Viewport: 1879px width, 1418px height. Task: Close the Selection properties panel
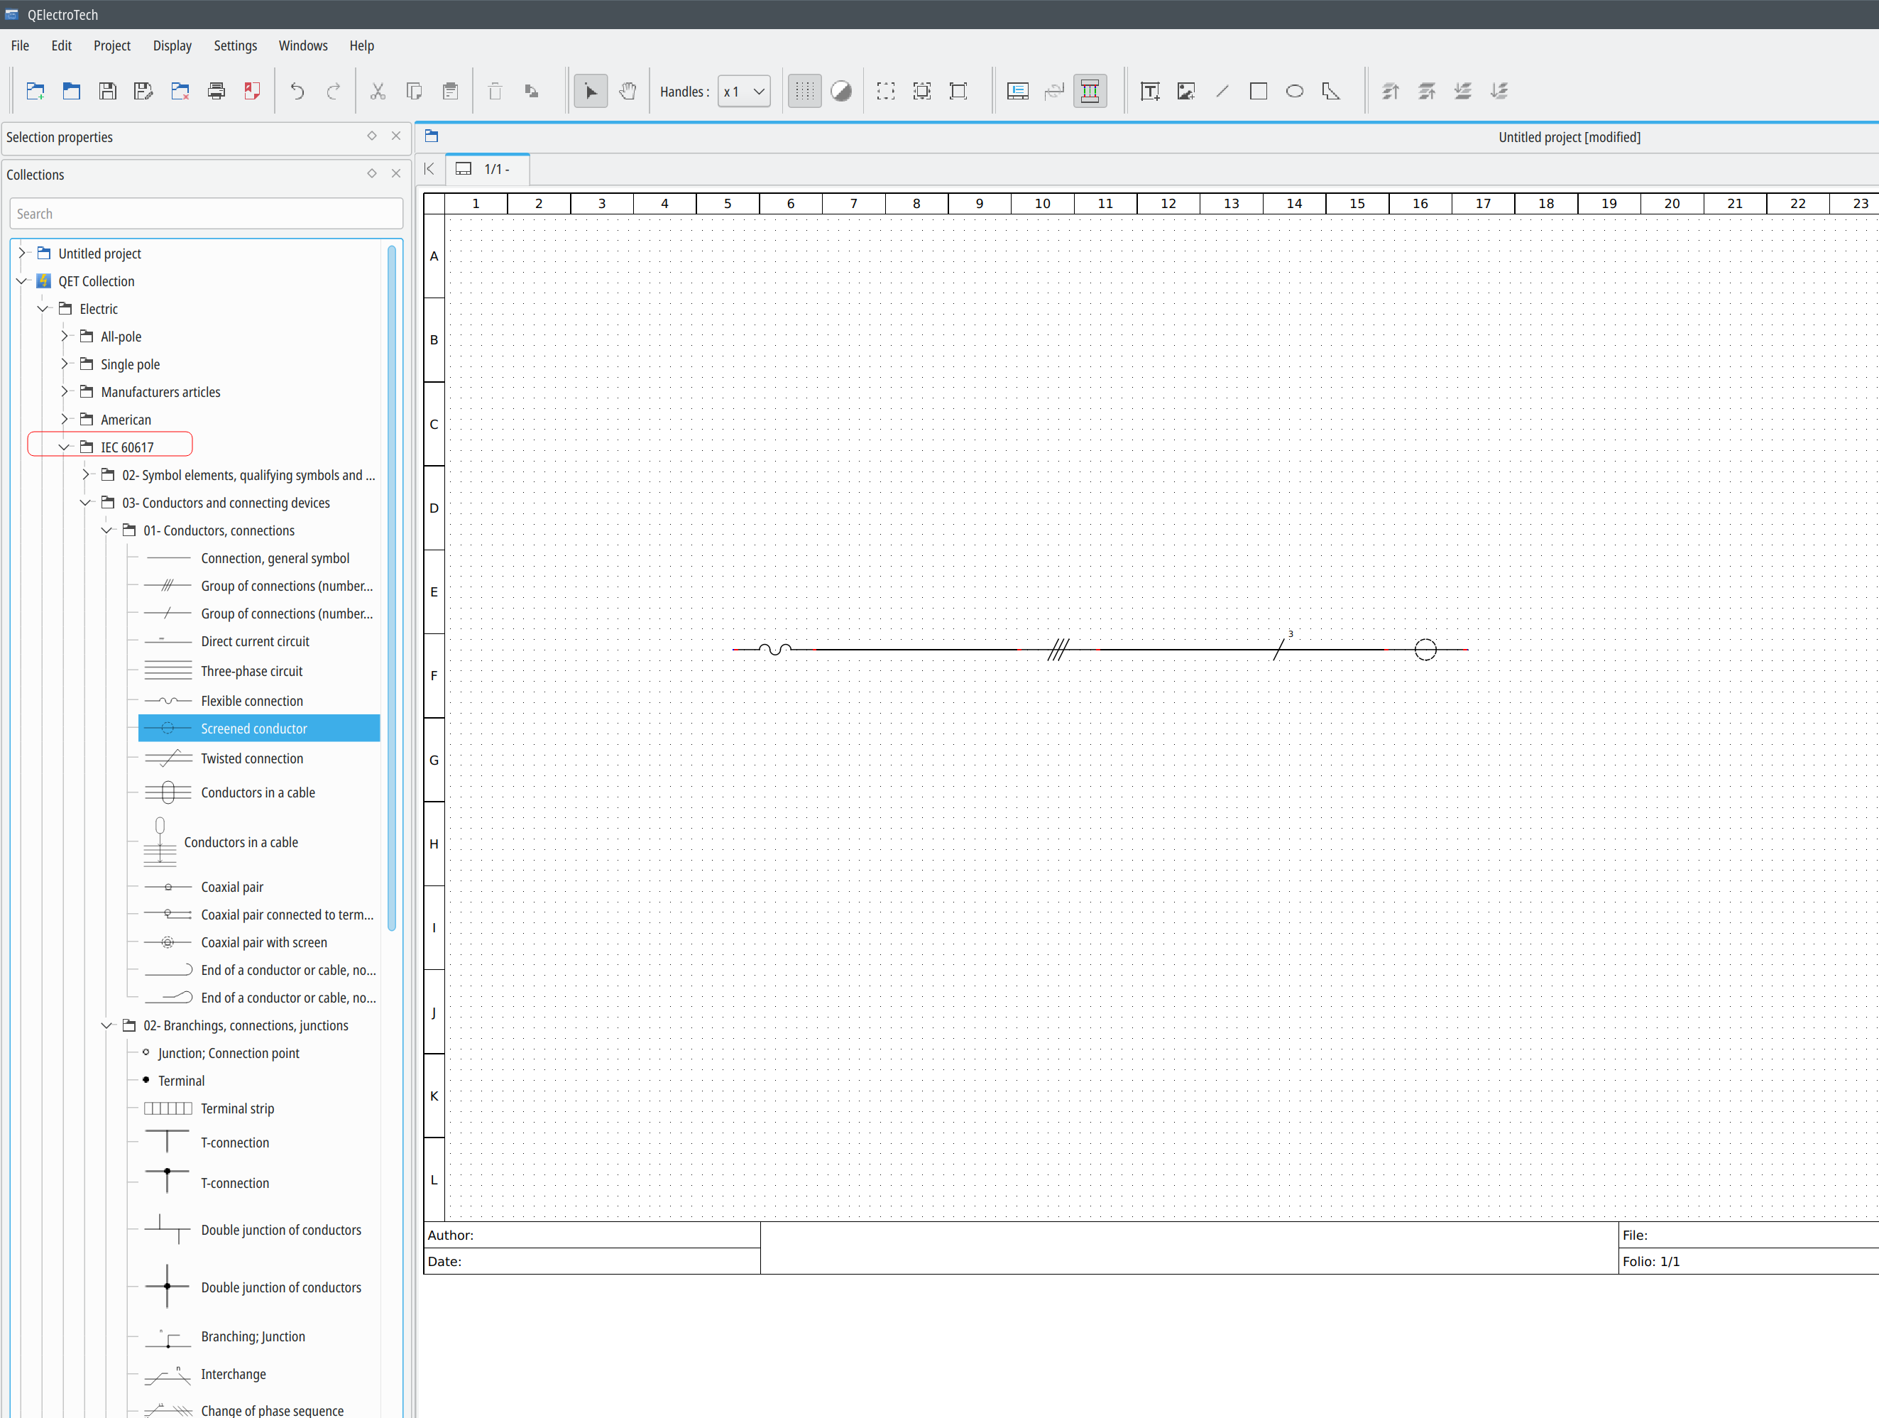[x=396, y=136]
